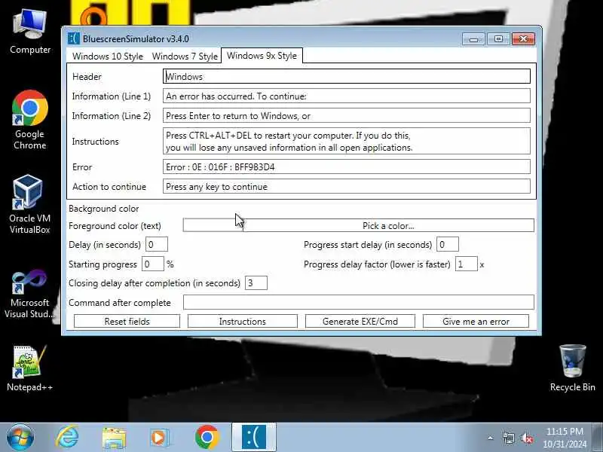Focus the Starting progress percent box
This screenshot has height=452, width=603.
(x=153, y=264)
